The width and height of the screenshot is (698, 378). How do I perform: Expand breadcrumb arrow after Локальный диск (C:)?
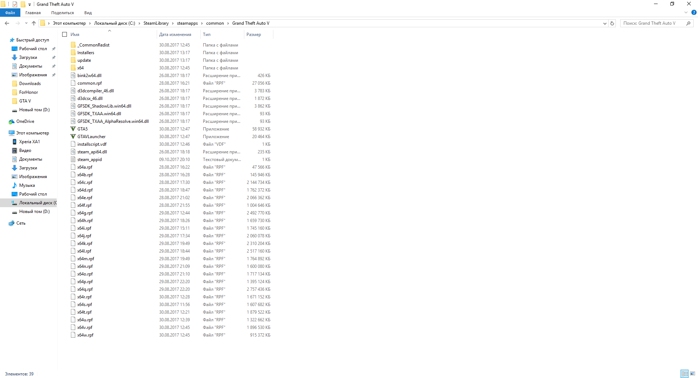139,23
